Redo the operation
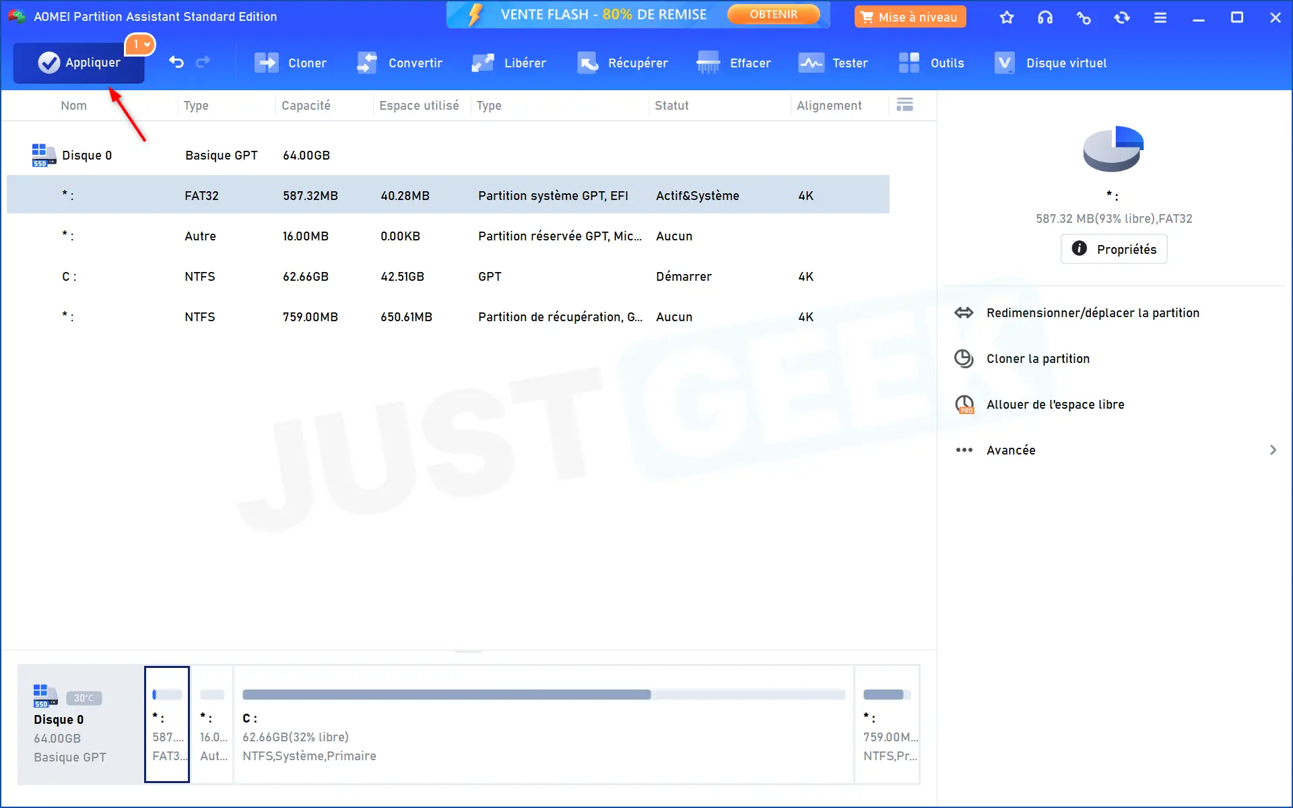The image size is (1293, 808). (x=203, y=63)
